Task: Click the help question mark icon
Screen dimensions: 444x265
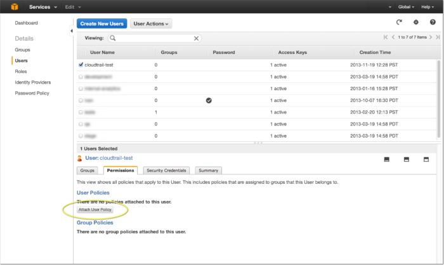Action: pyautogui.click(x=433, y=23)
